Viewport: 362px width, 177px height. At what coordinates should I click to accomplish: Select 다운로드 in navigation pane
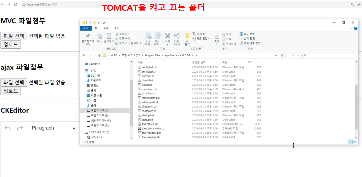click(96, 81)
